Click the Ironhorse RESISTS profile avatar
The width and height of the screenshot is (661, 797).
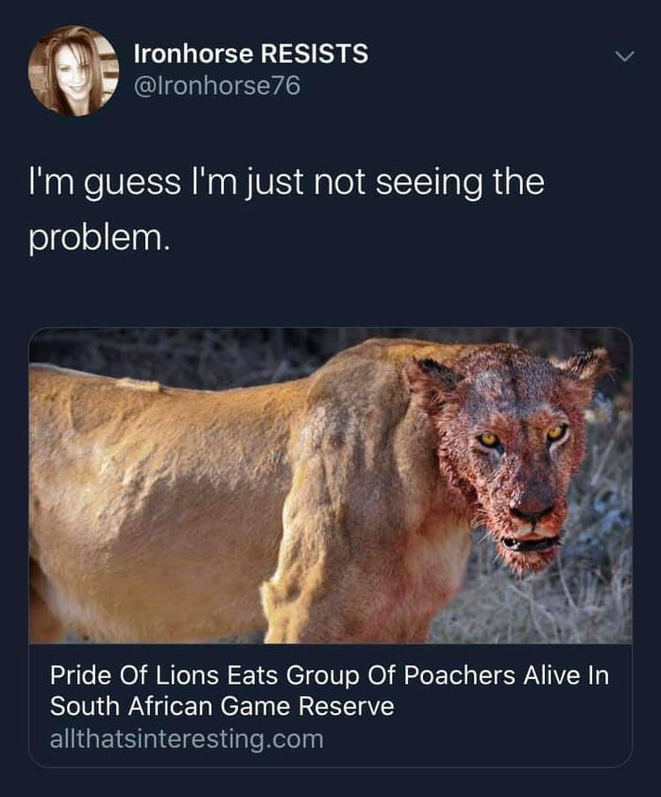(73, 71)
